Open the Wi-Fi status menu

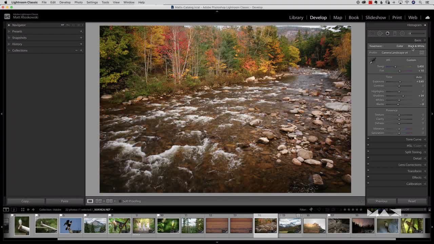407,2
